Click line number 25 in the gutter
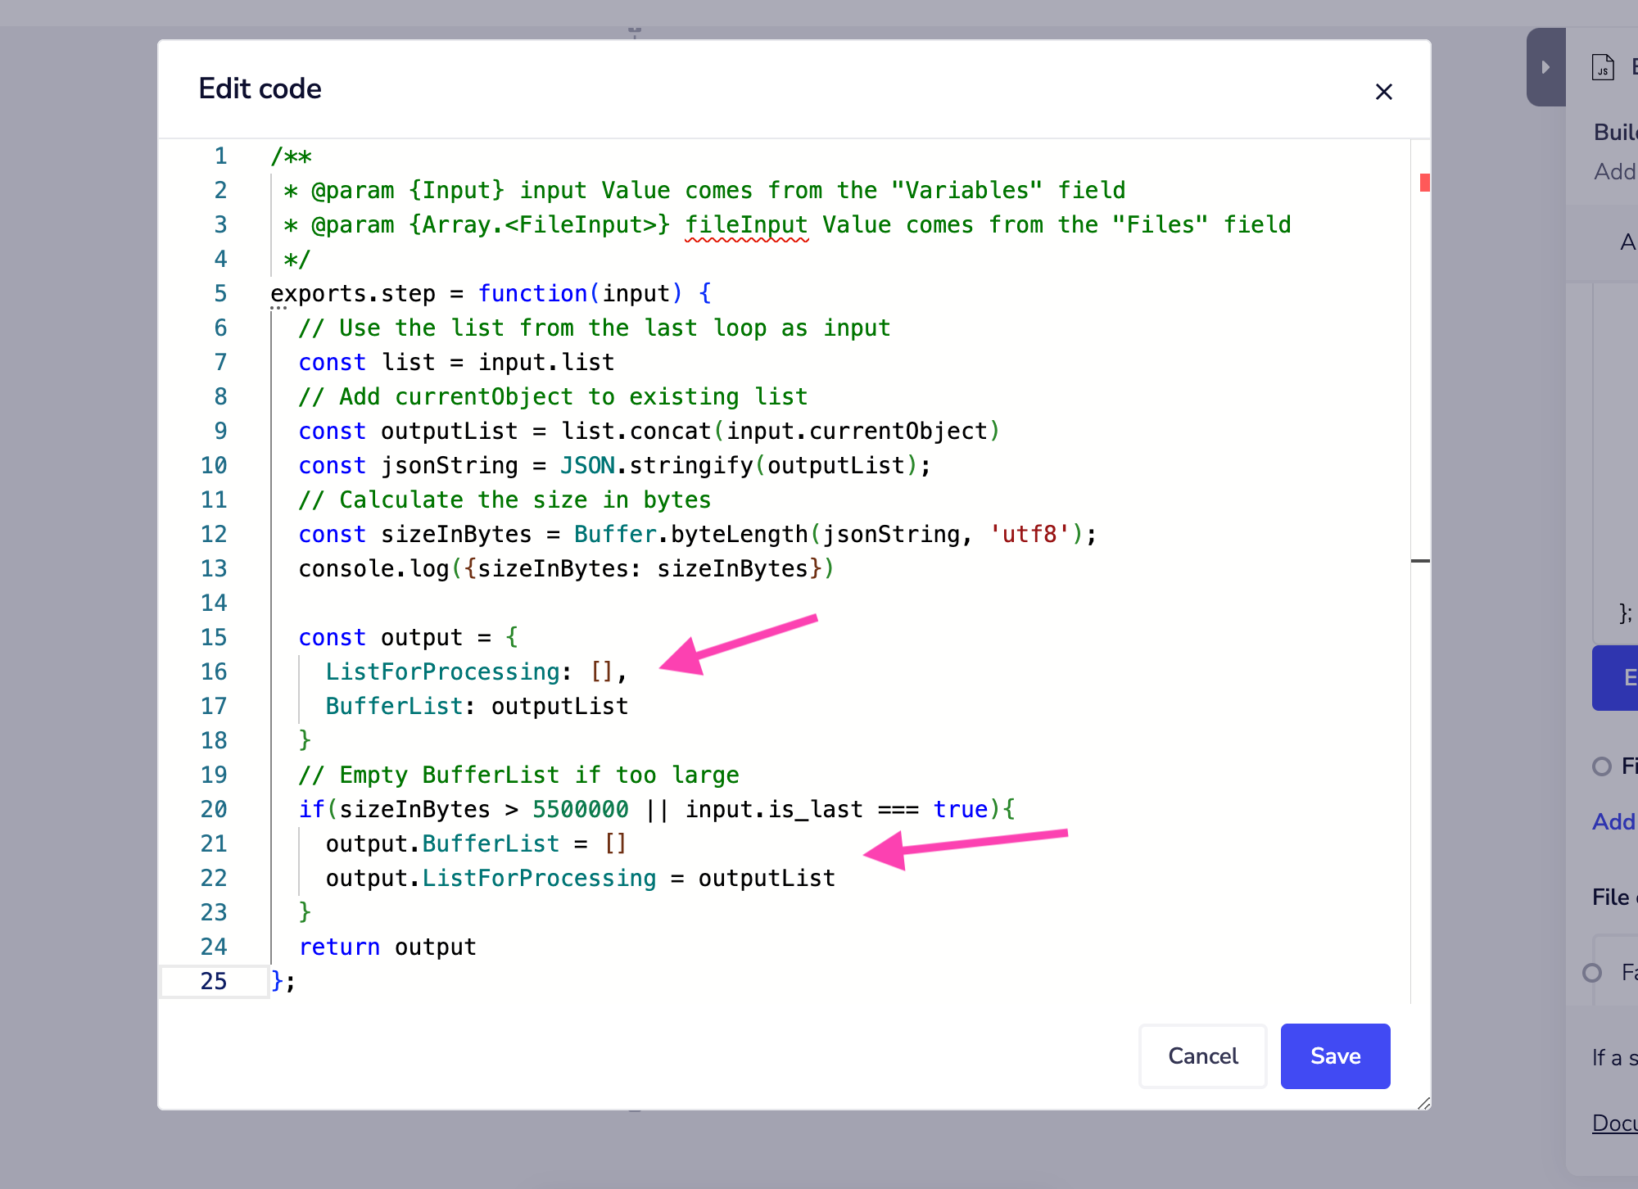The height and width of the screenshot is (1189, 1638). (214, 981)
